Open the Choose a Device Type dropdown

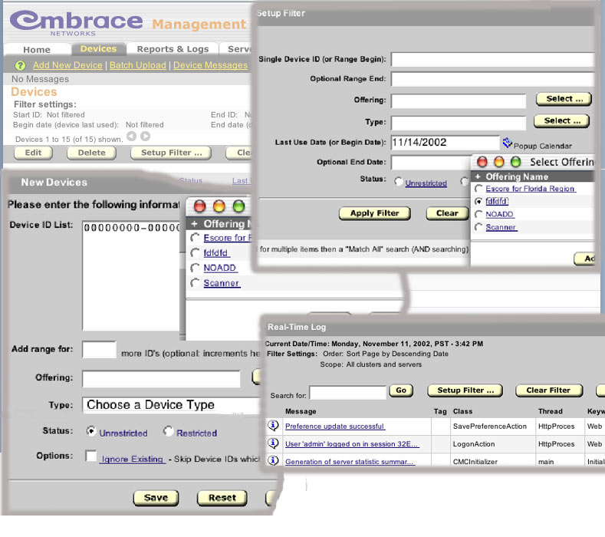click(x=172, y=405)
